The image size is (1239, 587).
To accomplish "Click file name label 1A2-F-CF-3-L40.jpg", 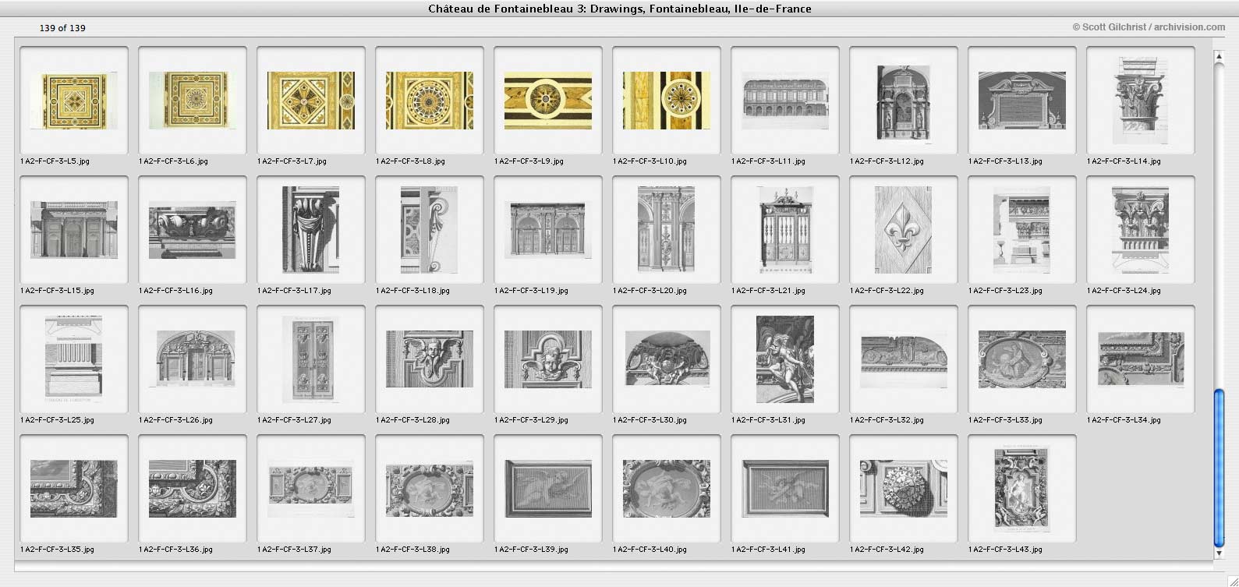I will [650, 550].
